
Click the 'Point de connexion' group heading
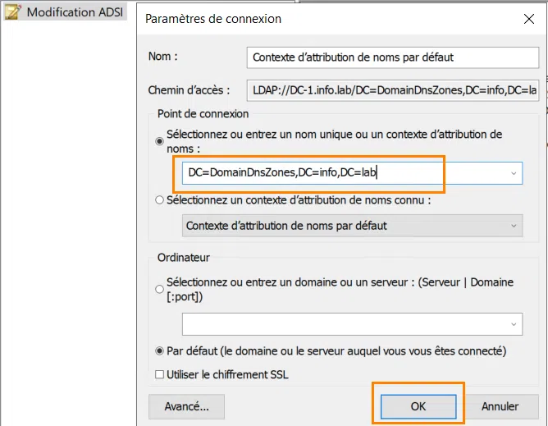(202, 114)
